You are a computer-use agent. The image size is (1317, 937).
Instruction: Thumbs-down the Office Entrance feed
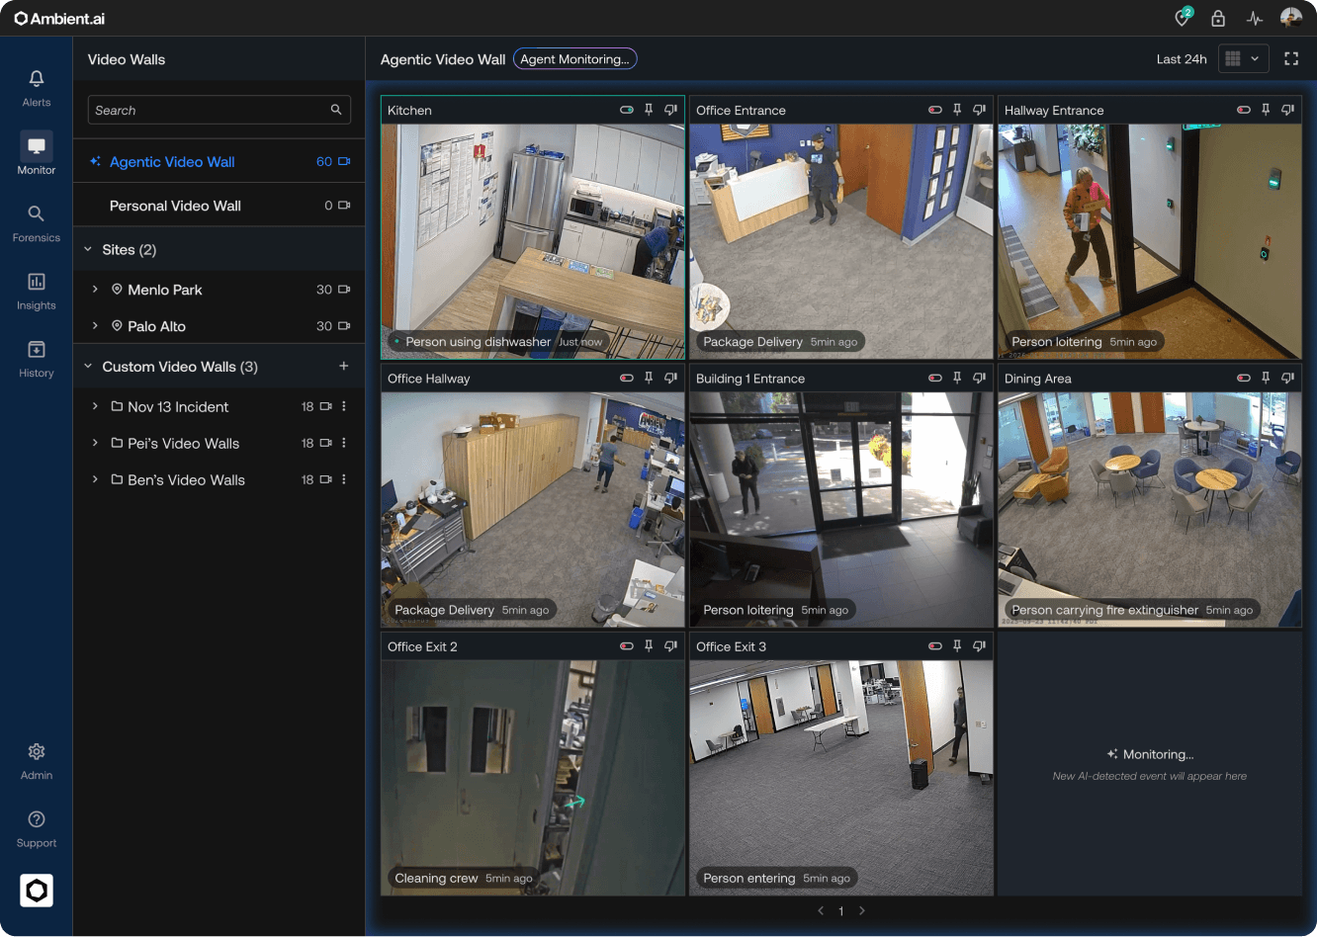(979, 110)
